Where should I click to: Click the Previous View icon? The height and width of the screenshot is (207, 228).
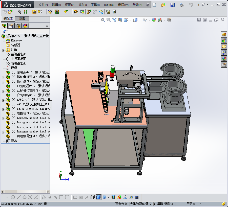(114, 20)
